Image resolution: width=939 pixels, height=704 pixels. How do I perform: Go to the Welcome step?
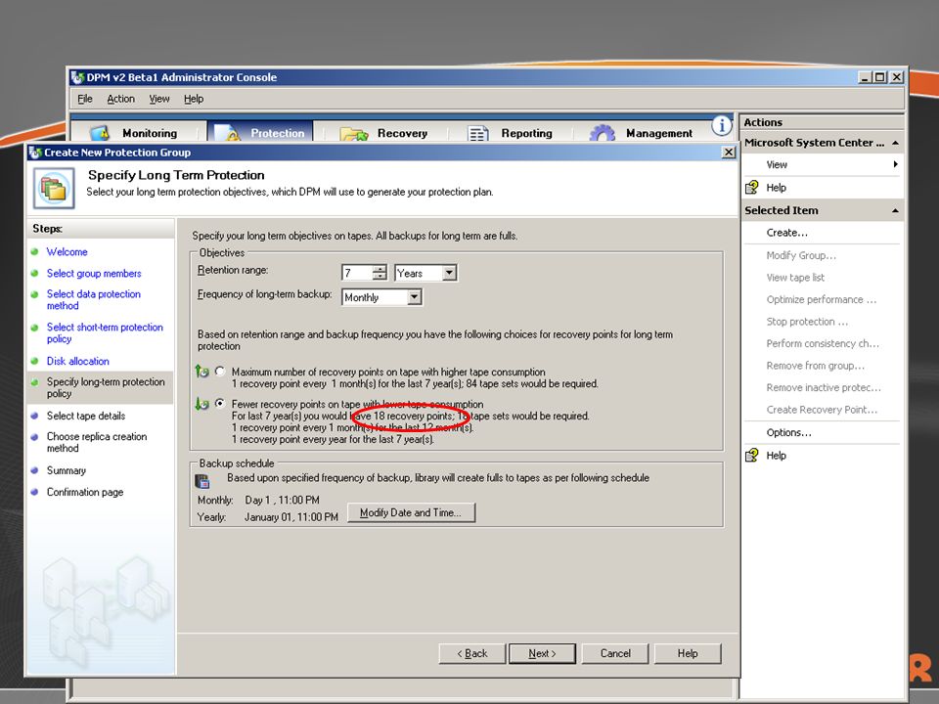tap(67, 252)
